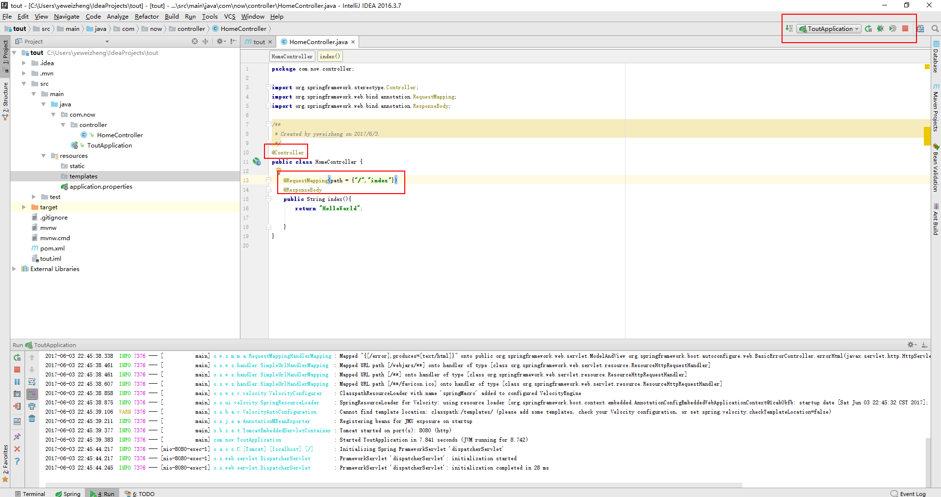The height and width of the screenshot is (497, 941).
Task: Open the 6: TODO tool window
Action: click(x=139, y=494)
